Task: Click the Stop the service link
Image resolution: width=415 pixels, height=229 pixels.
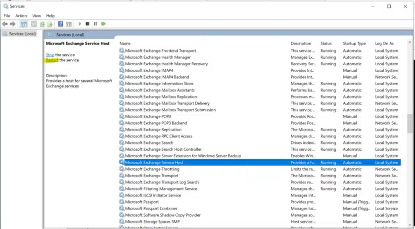Action: (50, 54)
